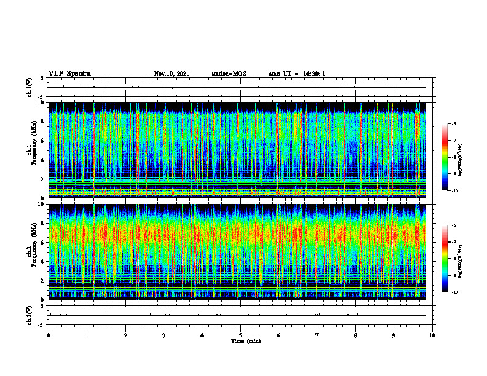Screen dimensions: 487x376
Task: Click ch.2 frequency tick label "6"
Action: [43, 243]
